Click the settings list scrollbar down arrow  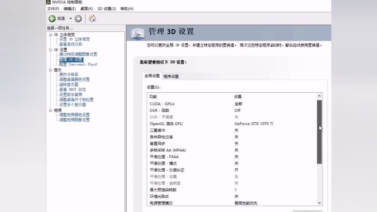pyautogui.click(x=319, y=203)
